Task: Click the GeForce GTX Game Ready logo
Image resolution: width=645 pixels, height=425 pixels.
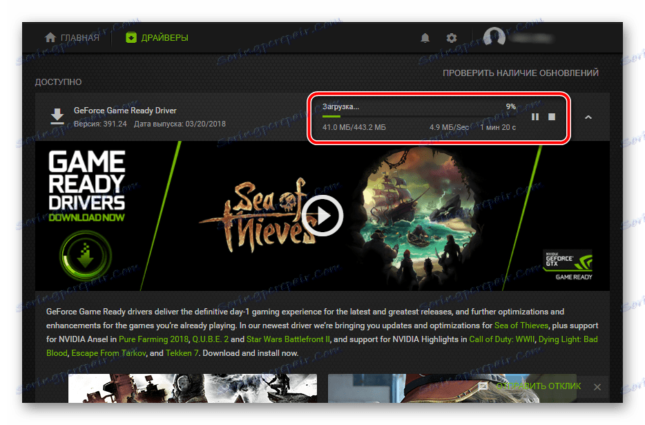Action: coord(568,265)
